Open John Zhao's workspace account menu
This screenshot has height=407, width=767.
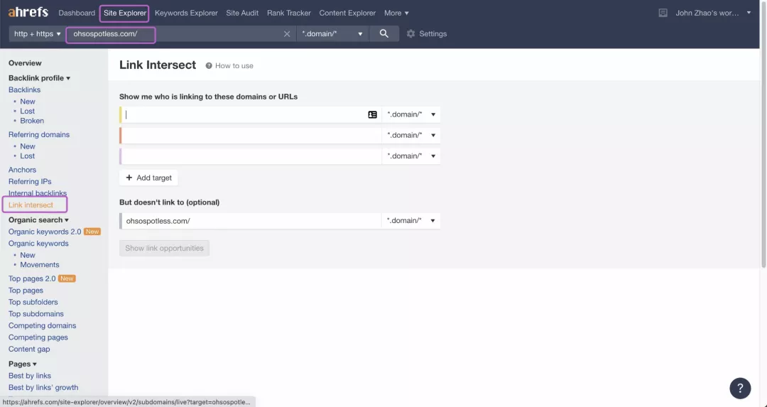(x=713, y=13)
